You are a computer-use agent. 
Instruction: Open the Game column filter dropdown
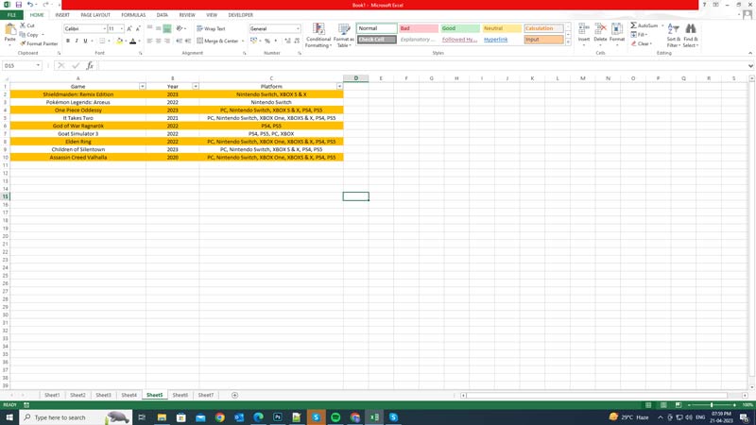[143, 86]
